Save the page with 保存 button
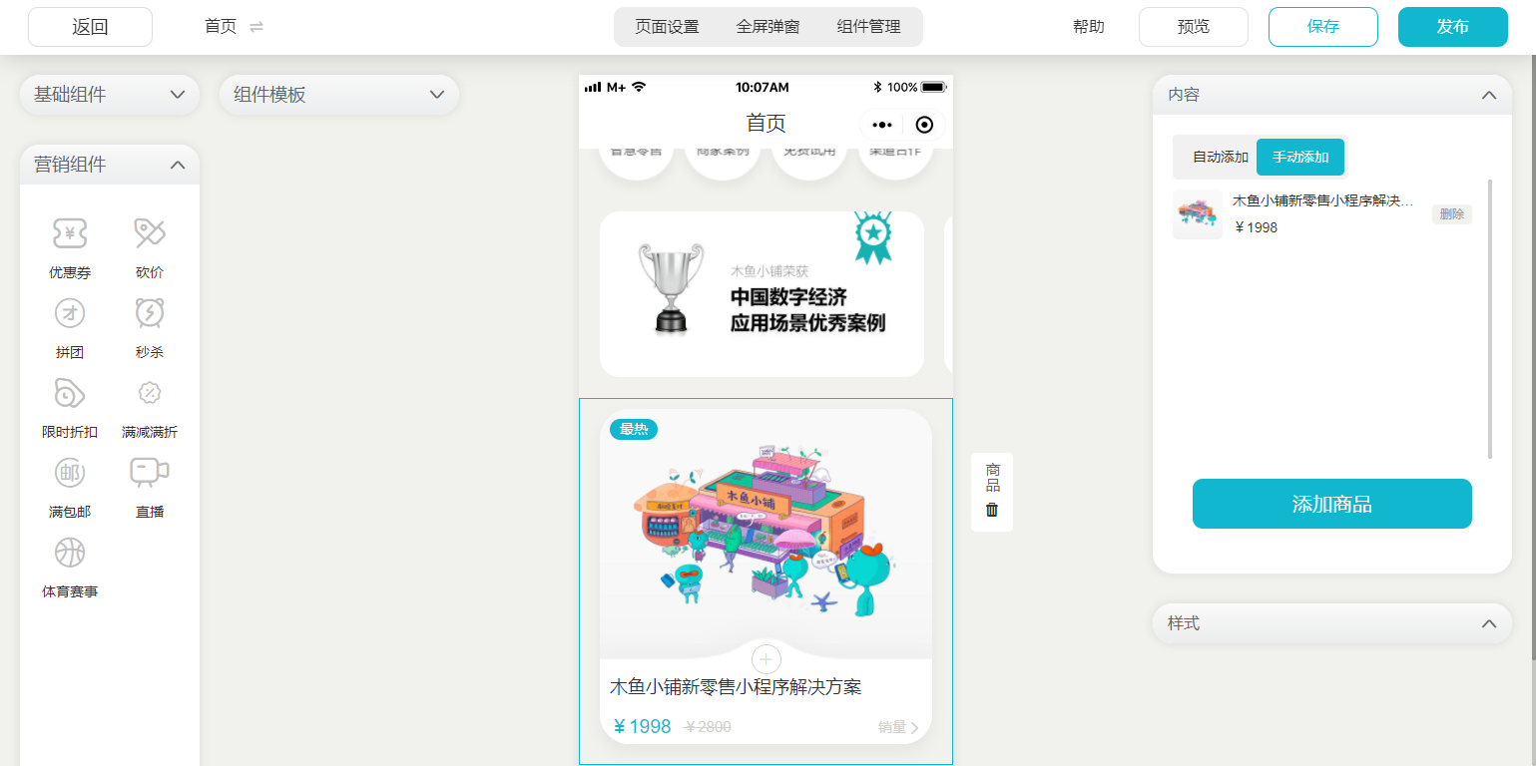 [1323, 27]
